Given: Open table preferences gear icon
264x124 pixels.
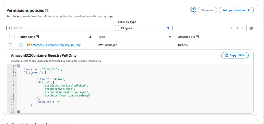Looking at the screenshot, I should click(251, 28).
